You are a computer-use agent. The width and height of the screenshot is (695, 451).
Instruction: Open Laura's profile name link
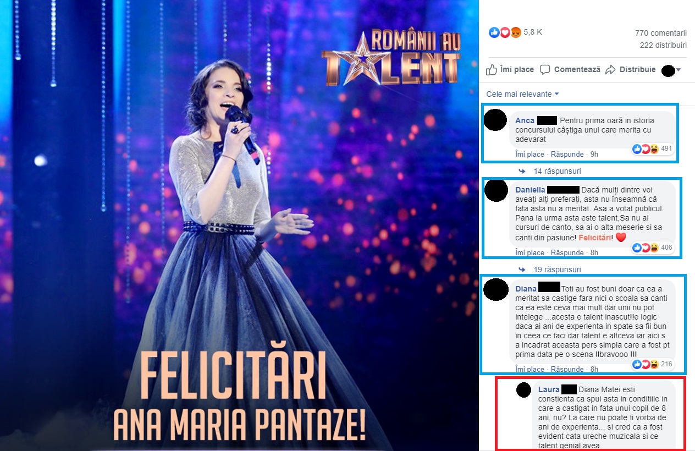click(549, 390)
